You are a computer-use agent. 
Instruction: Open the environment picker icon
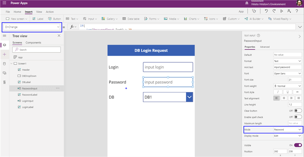click(247, 3)
